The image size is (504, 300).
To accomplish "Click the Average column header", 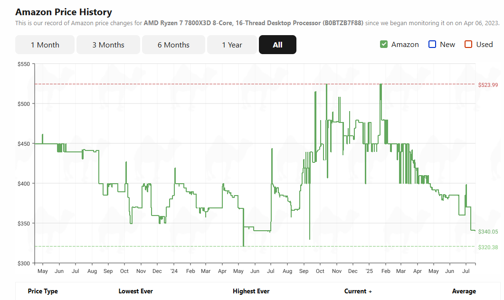I will tap(464, 291).
